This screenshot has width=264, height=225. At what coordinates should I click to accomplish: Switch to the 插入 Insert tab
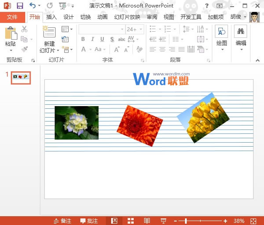tap(51, 17)
